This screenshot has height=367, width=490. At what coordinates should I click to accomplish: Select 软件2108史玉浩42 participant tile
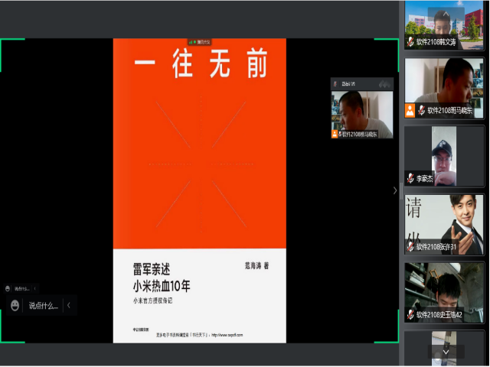point(444,292)
